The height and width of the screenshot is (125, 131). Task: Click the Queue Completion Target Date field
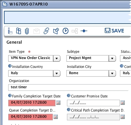pos(31,117)
